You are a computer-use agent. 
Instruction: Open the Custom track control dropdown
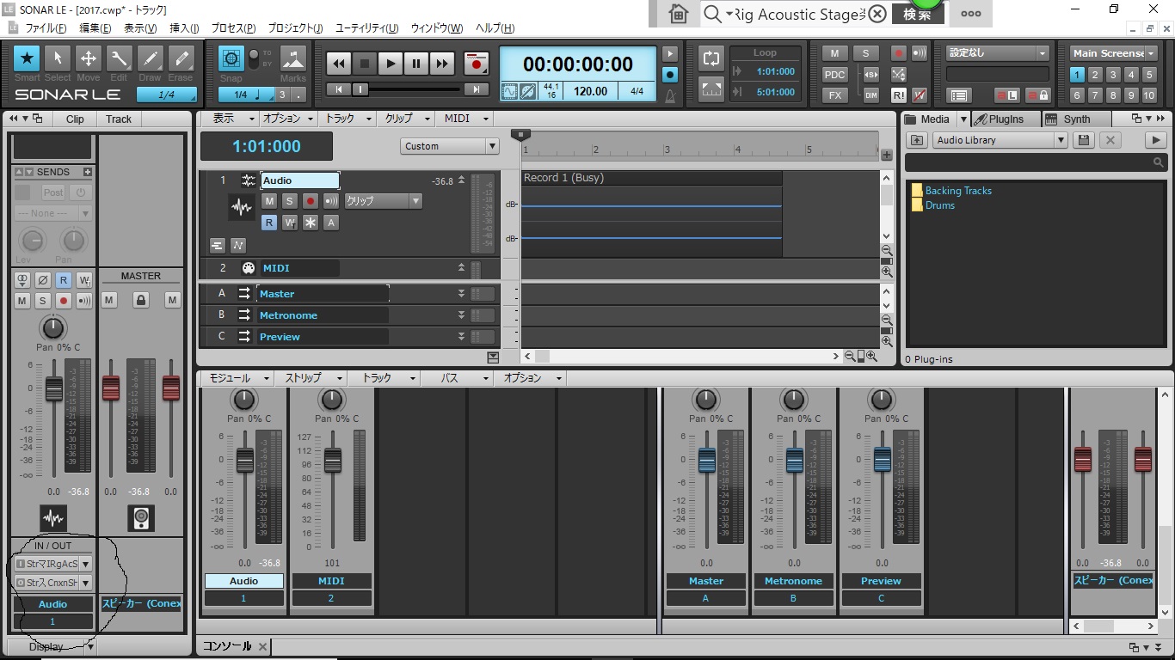coord(450,146)
